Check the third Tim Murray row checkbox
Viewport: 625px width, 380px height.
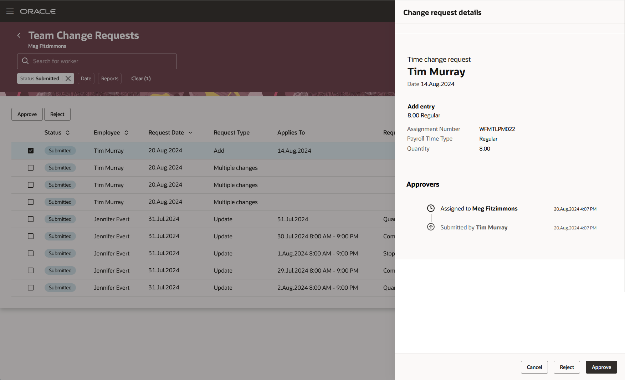click(31, 185)
